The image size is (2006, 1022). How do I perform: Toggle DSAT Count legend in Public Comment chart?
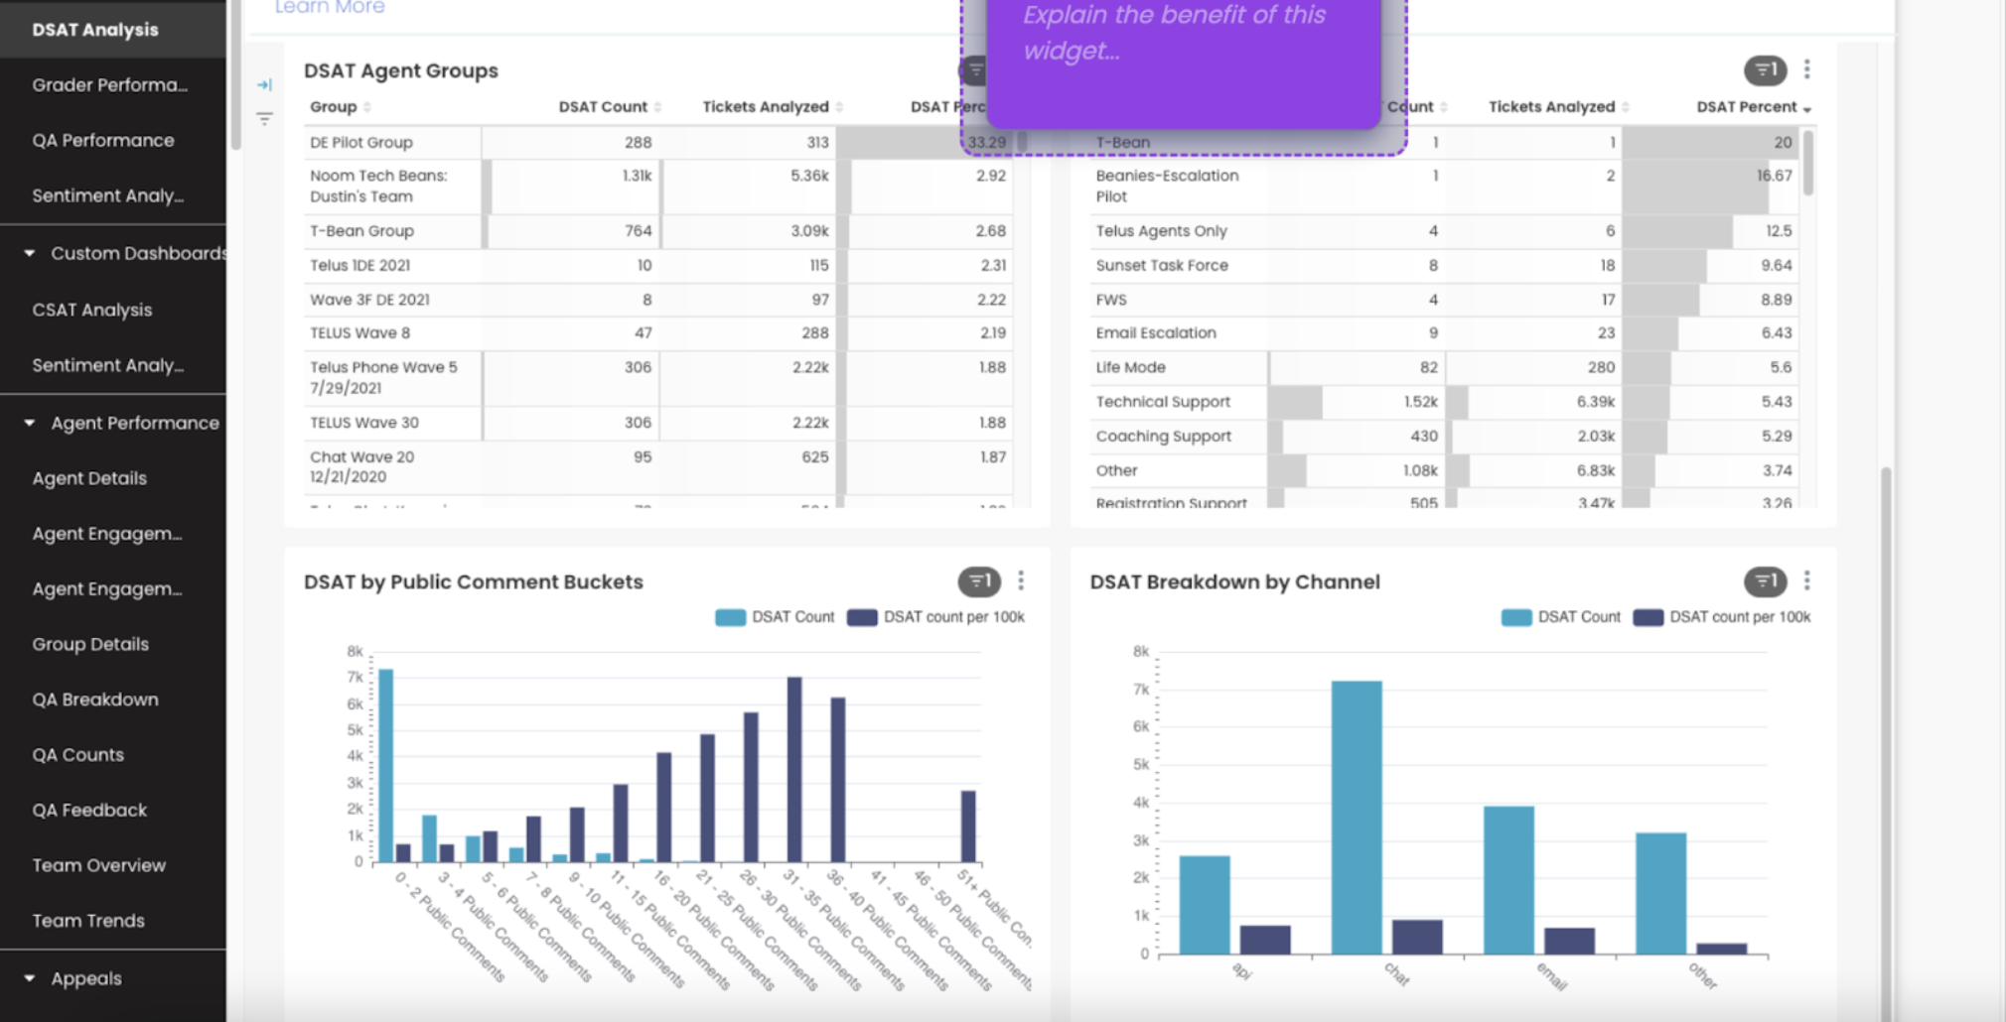click(x=775, y=617)
